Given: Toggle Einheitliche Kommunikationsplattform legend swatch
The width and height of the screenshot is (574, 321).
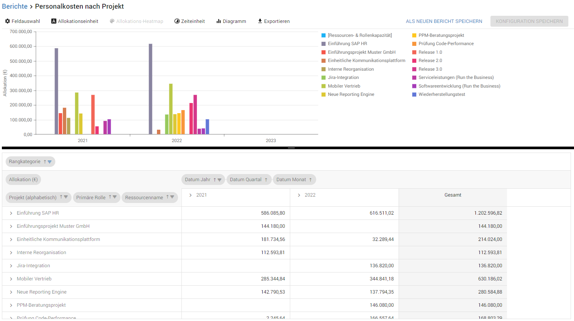Looking at the screenshot, I should (x=323, y=61).
